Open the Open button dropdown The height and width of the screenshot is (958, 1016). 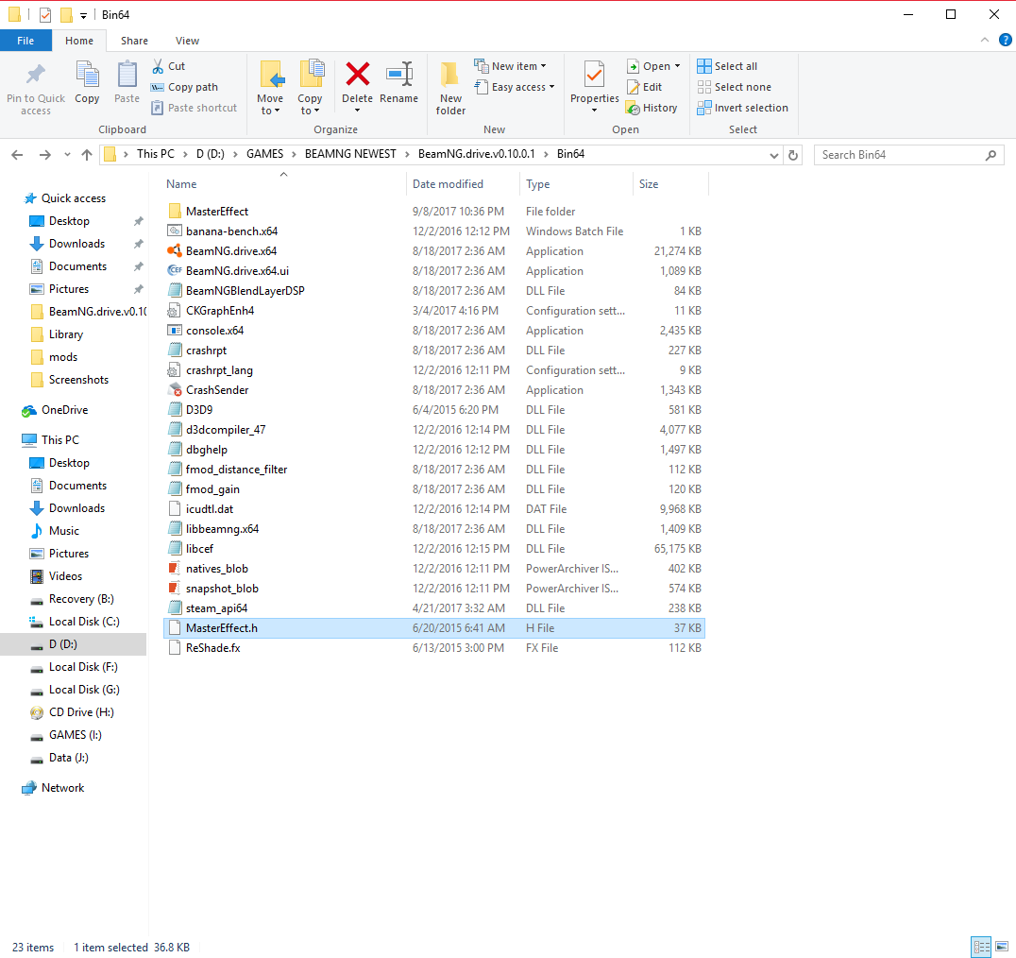click(677, 66)
